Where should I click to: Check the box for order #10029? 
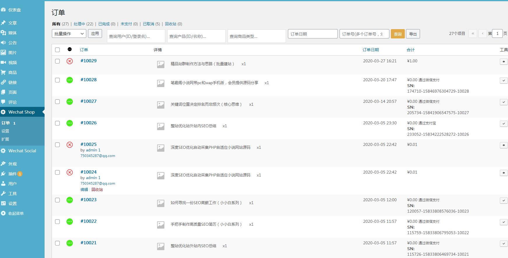(57, 61)
